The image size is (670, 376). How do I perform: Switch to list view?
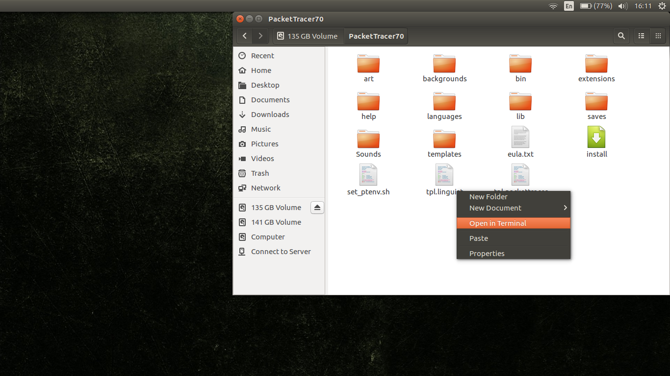[641, 36]
